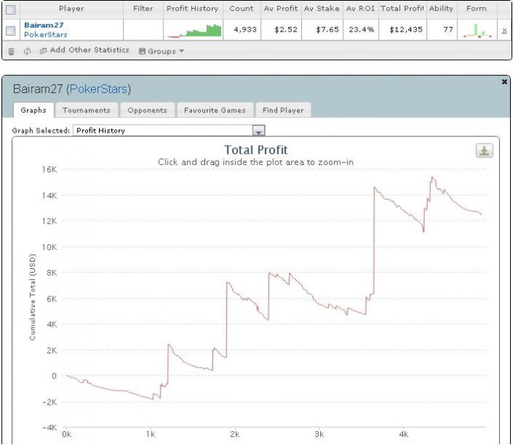Viewport: 513px width, 445px height.
Task: Sort by the Player column header
Action: coord(71,9)
